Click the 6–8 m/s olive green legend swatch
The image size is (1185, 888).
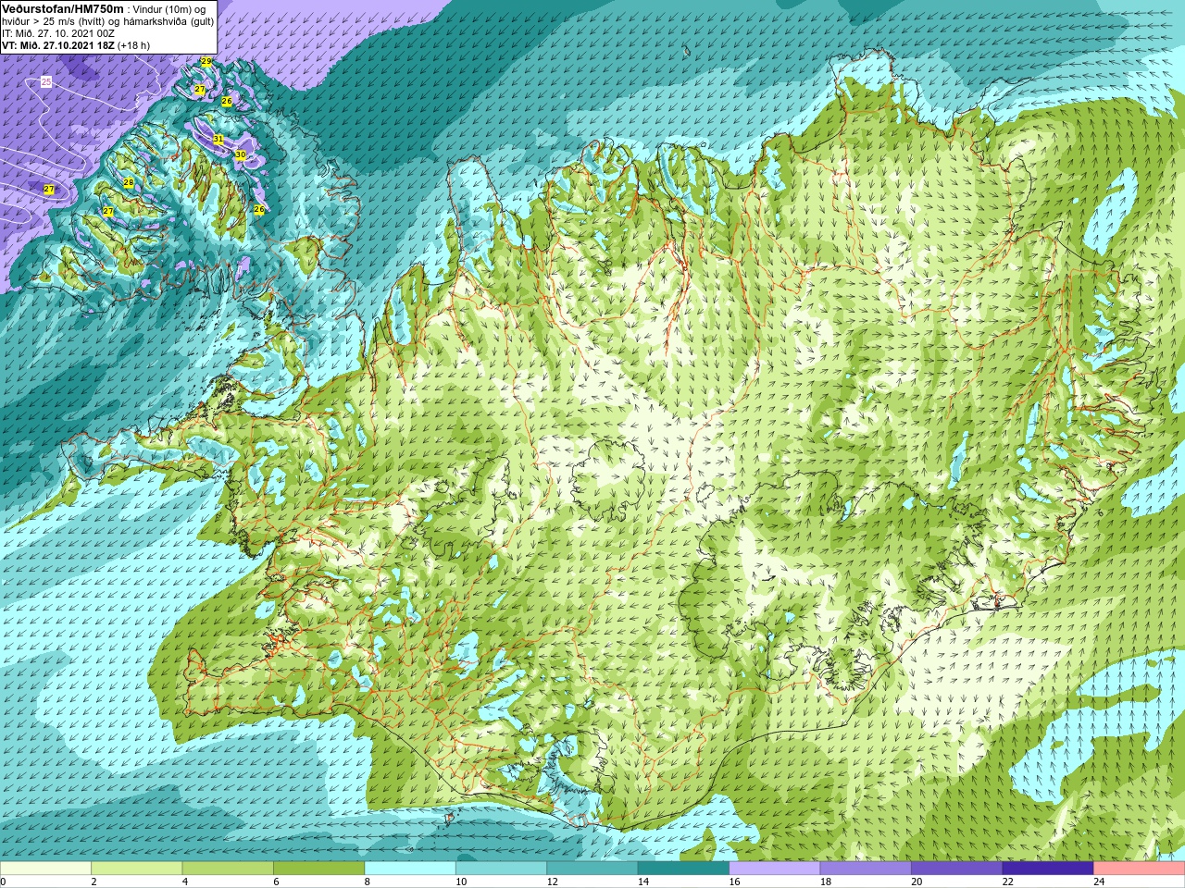[x=318, y=869]
